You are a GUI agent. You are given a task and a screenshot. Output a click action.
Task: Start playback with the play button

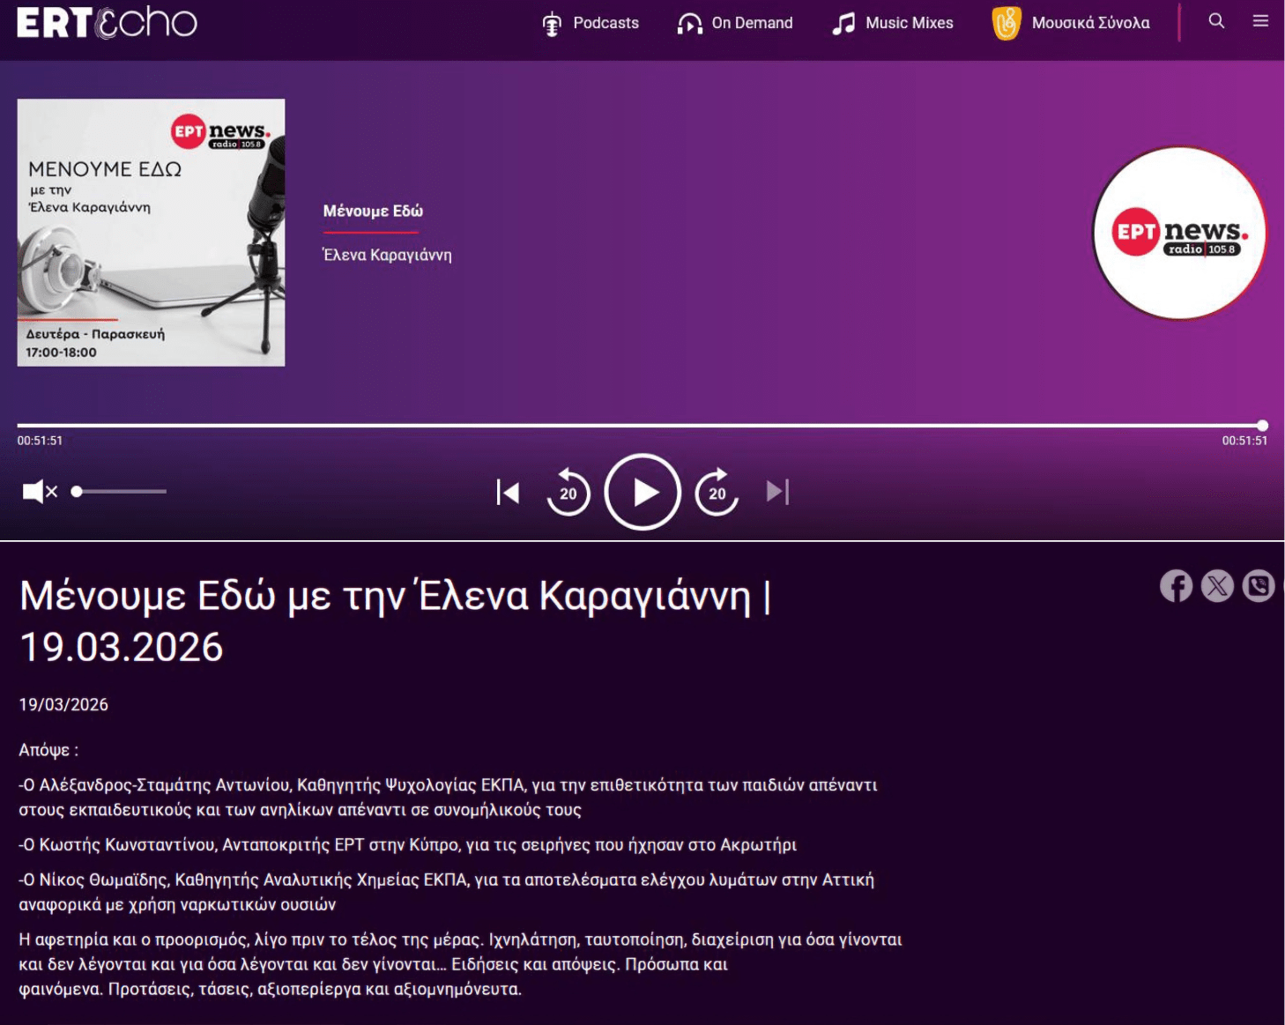pyautogui.click(x=642, y=492)
